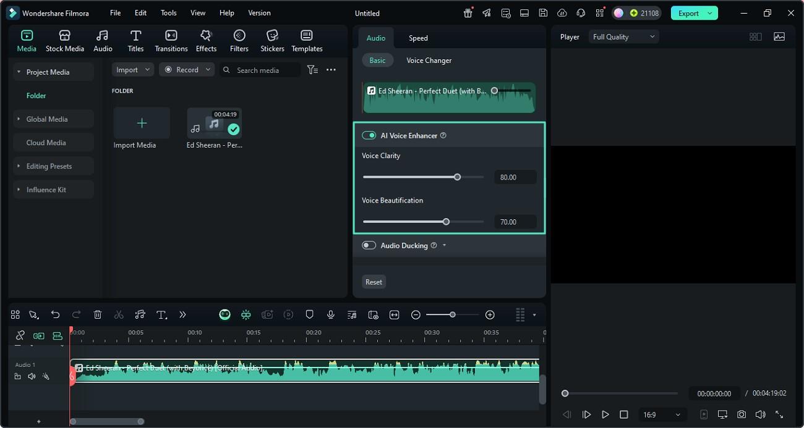Open the Full Quality player dropdown
Screen dimensions: 804x428
tap(623, 37)
